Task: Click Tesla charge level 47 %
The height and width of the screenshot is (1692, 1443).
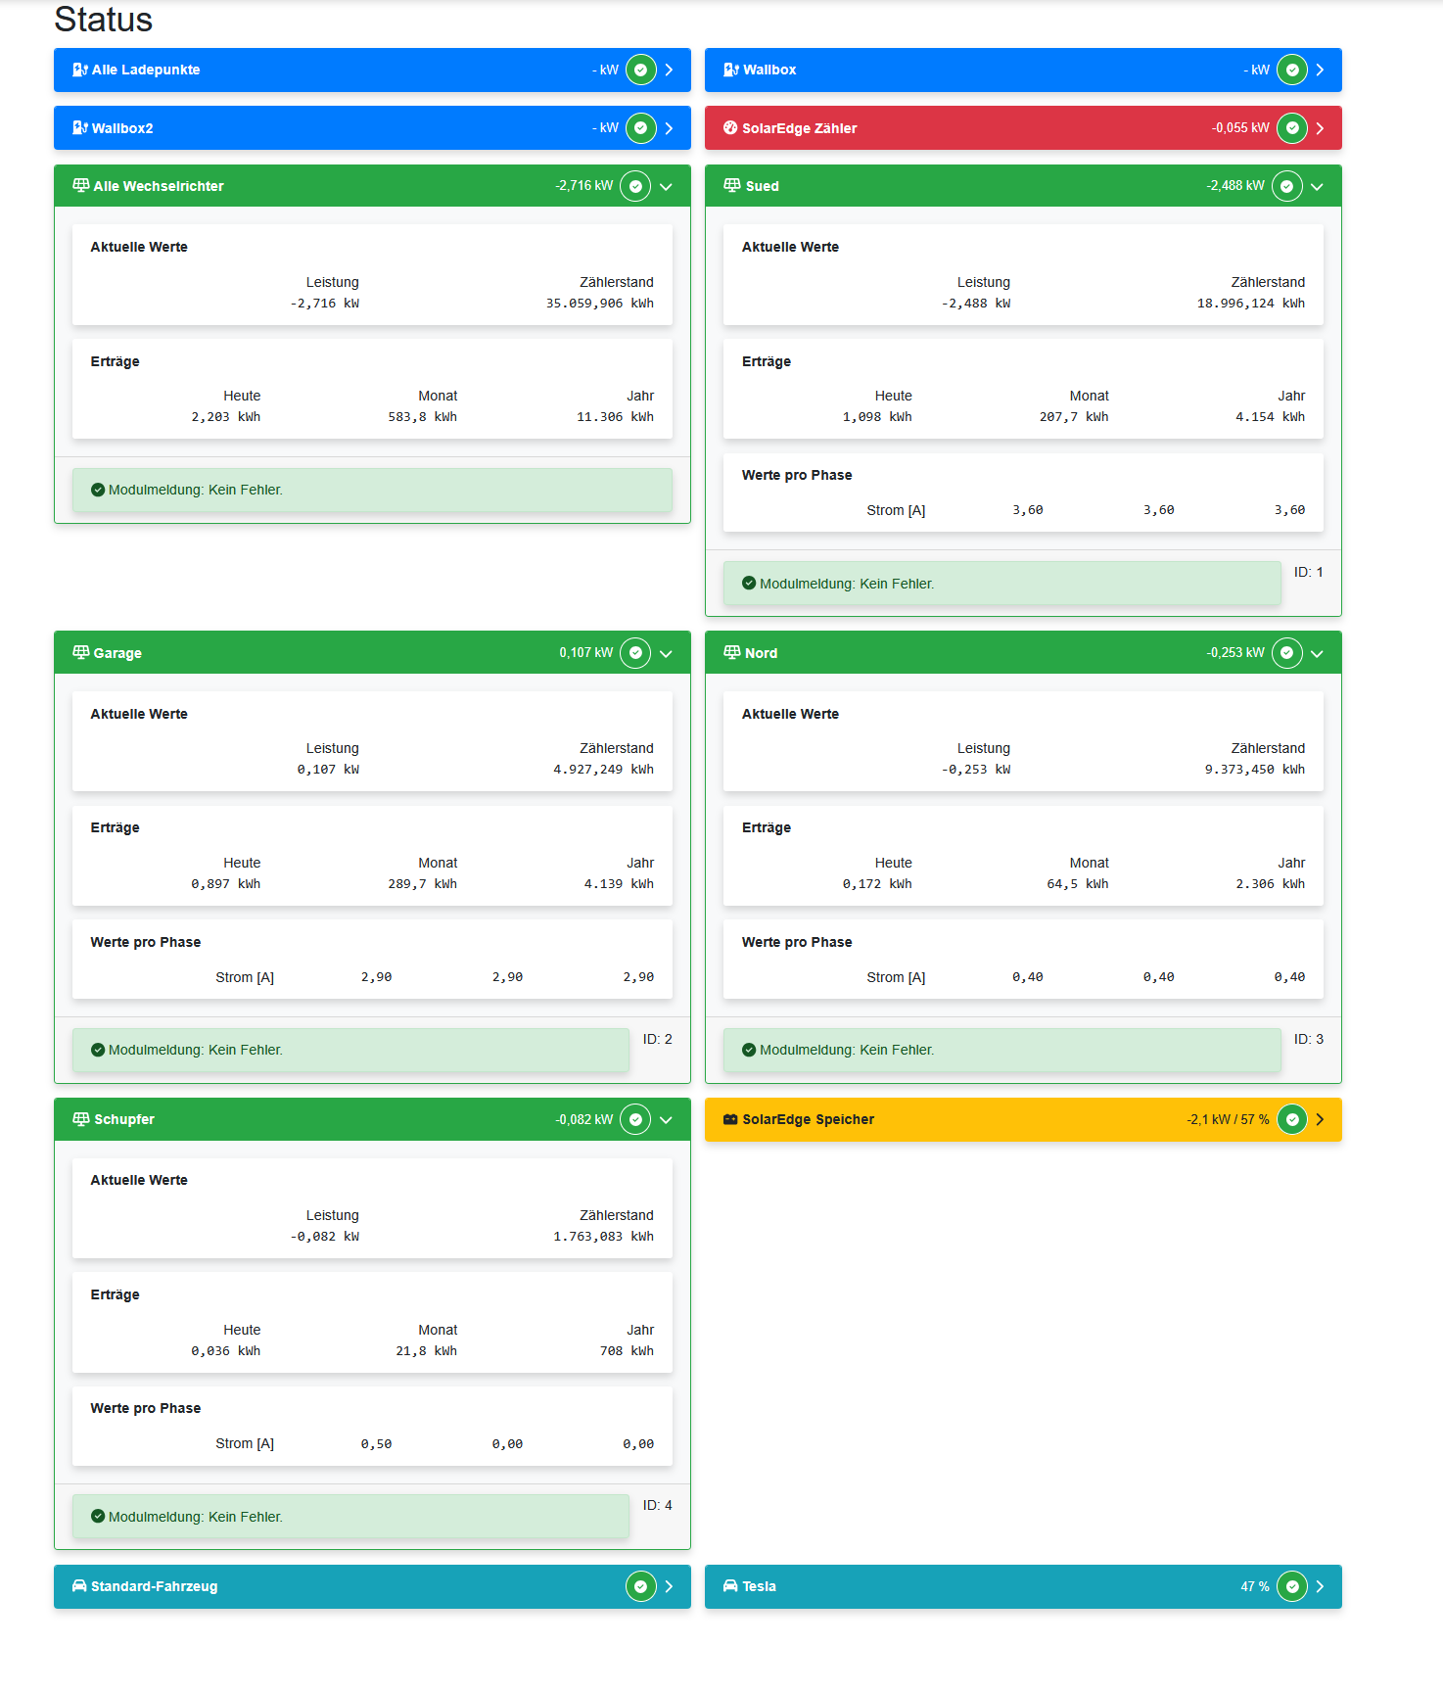Action: pos(1255,1586)
